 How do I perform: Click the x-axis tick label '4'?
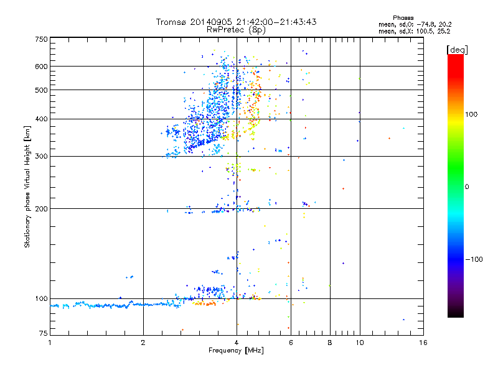click(237, 343)
